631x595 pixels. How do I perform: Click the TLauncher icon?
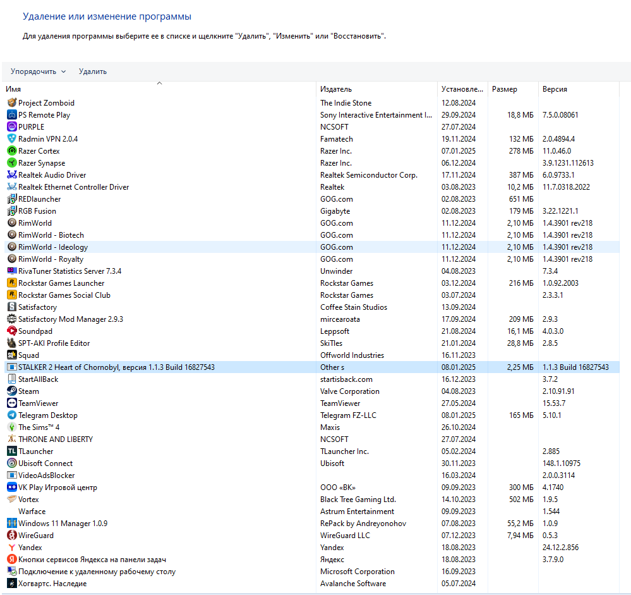coord(12,451)
